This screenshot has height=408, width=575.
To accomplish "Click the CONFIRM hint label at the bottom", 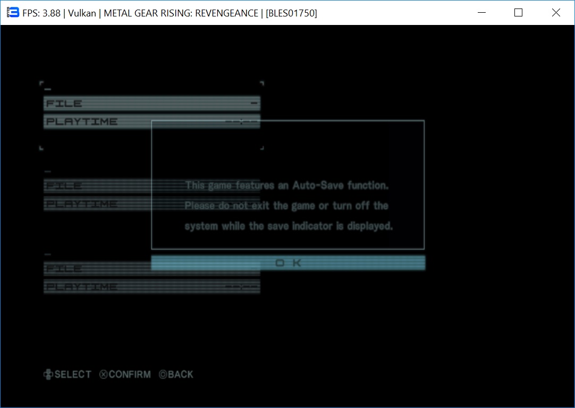I will tap(130, 375).
